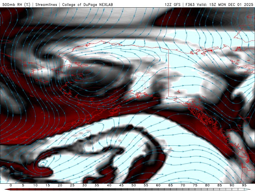Viewport: 255px width, 191px height.
Task: Click the '5' colorbar scale label
Action: pos(23,185)
